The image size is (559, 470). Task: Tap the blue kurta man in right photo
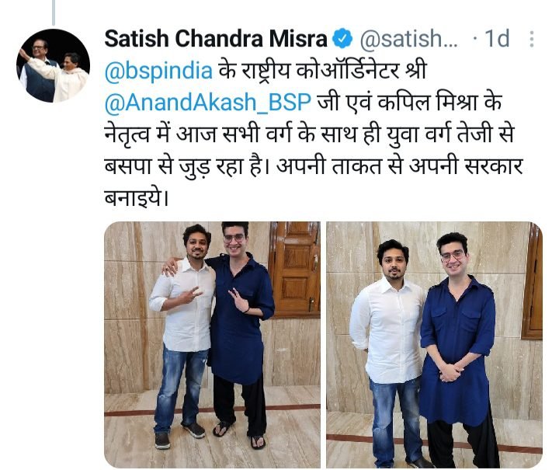(460, 353)
